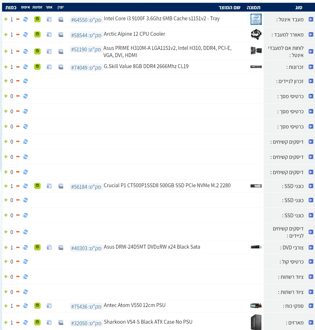
Task: Open site page icon for Asus PRIME H310M-A
Action: pos(49,51)
